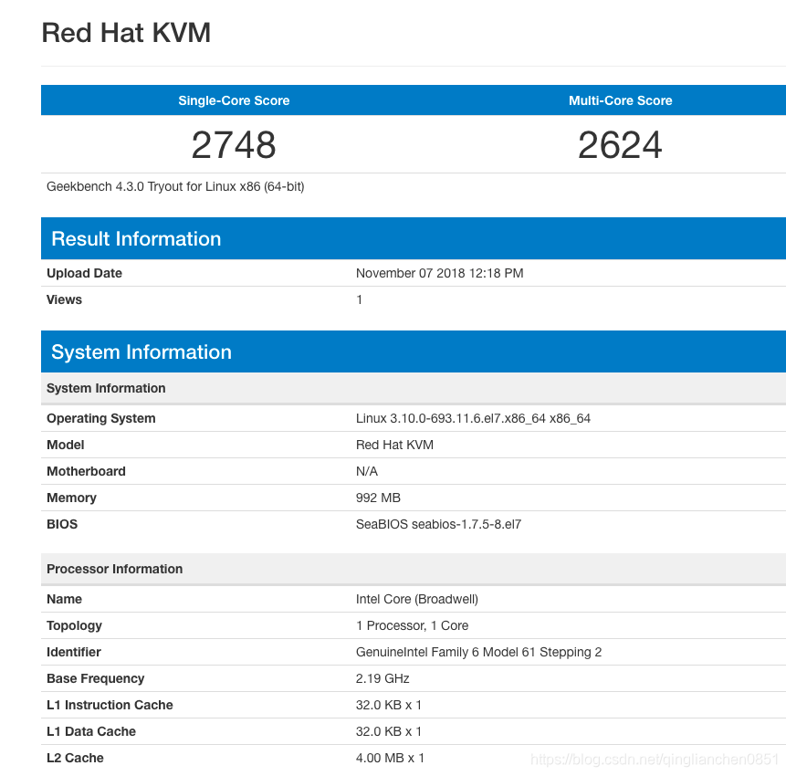Image resolution: width=786 pixels, height=776 pixels.
Task: Select the 2.19 GHz frequency value
Action: [383, 678]
